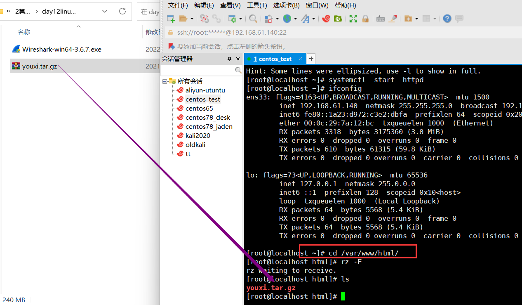
Task: Click the green Xftp file transfer icon
Action: [x=338, y=19]
